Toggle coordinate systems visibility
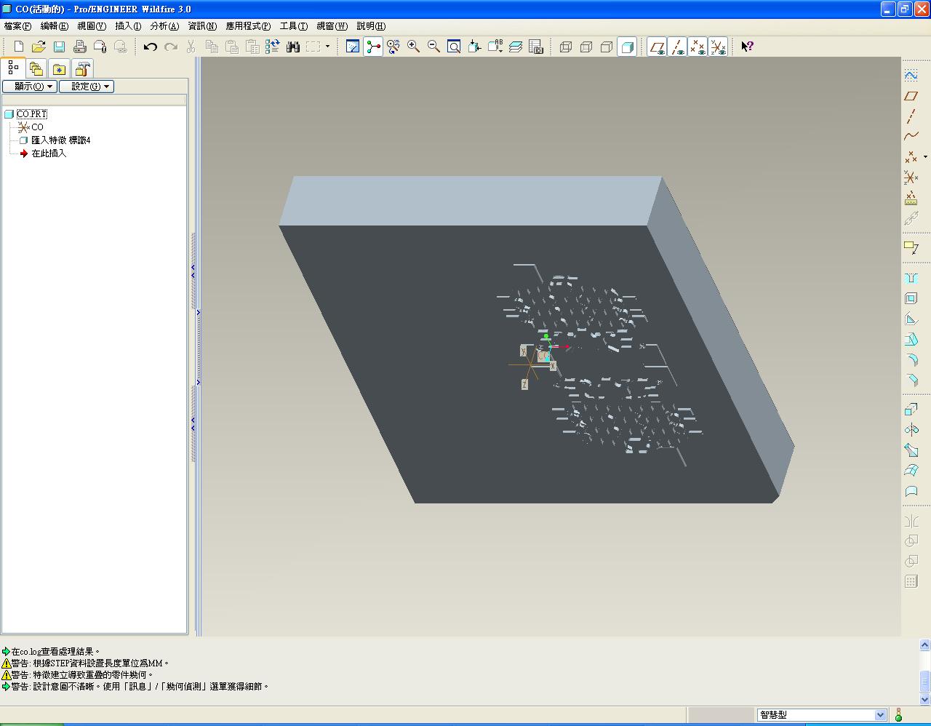Screen dimensions: 931x726 tap(718, 47)
